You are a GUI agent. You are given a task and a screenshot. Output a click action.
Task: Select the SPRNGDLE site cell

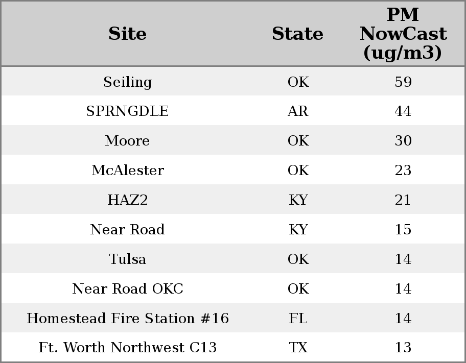click(x=127, y=111)
